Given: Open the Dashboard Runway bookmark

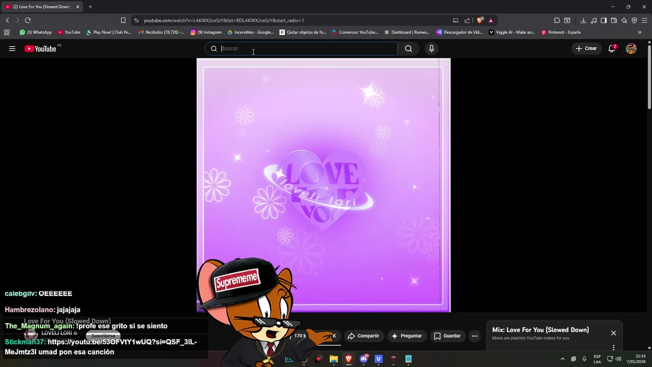Looking at the screenshot, I should 407,32.
